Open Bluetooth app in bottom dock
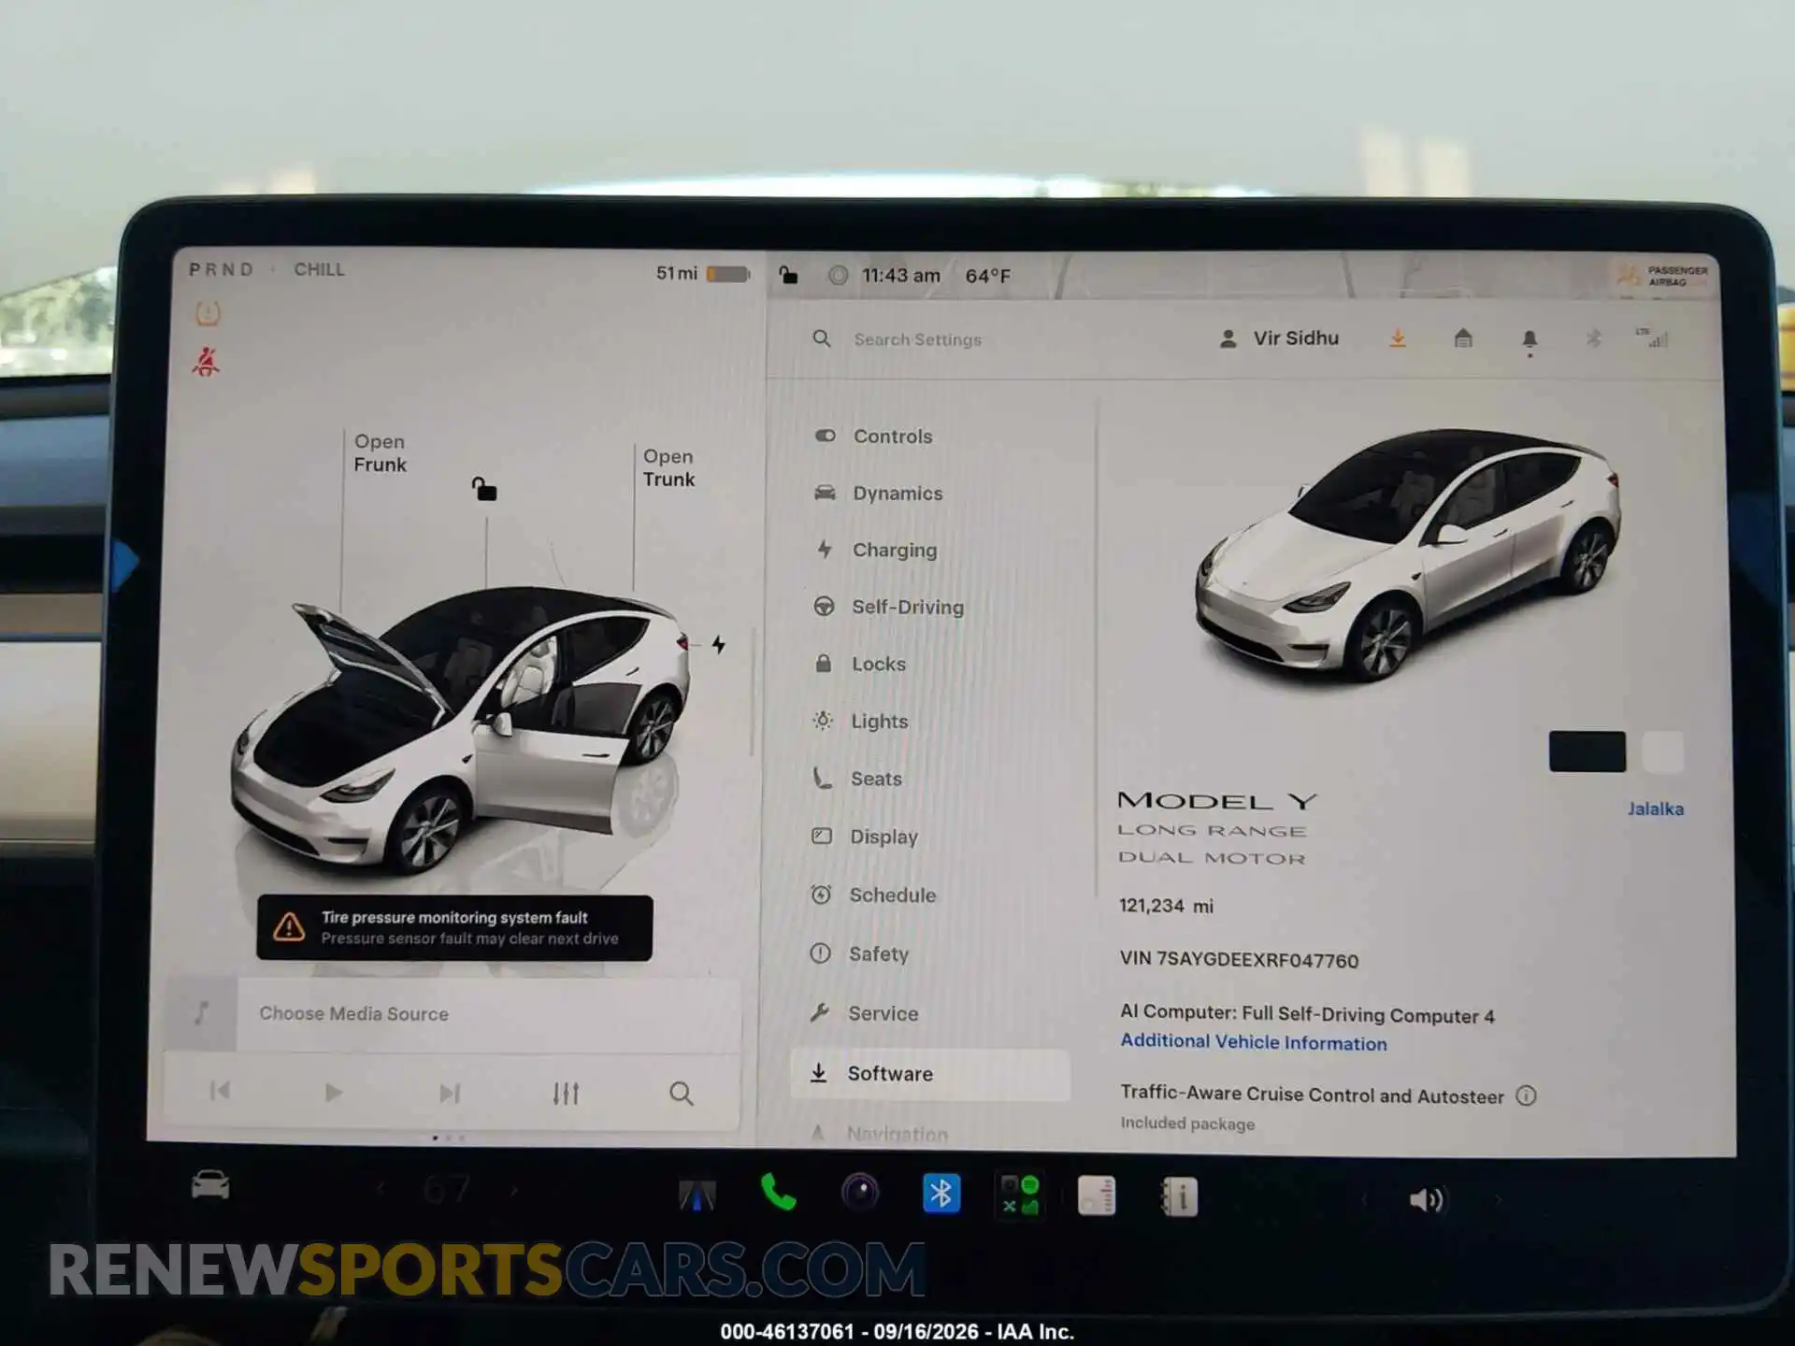Viewport: 1795px width, 1346px height. tap(941, 1195)
